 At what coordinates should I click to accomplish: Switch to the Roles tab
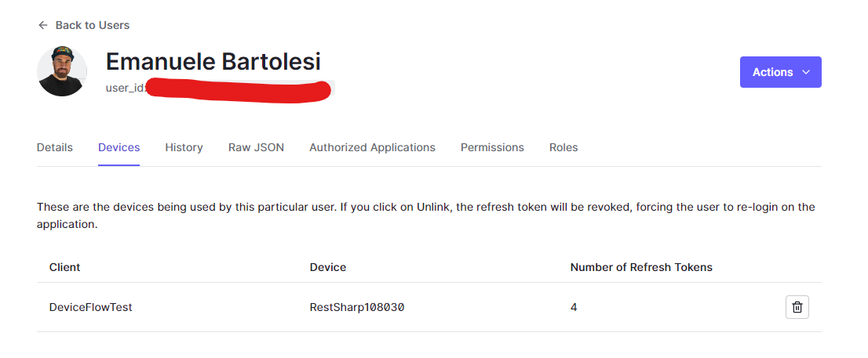pyautogui.click(x=563, y=147)
